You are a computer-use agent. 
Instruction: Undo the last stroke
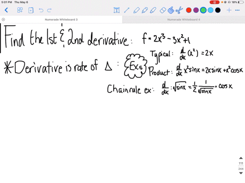(41, 10)
